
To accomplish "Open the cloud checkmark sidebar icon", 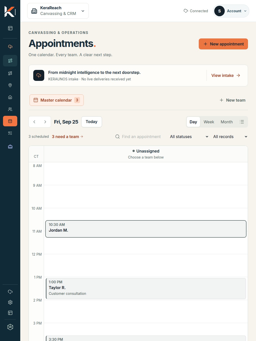I will 10,292.
